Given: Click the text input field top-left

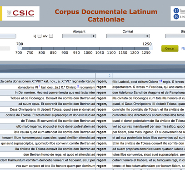Looking at the screenshot, I should 8,36.
